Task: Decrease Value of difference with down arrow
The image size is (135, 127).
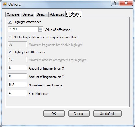Action: tap(40, 30)
